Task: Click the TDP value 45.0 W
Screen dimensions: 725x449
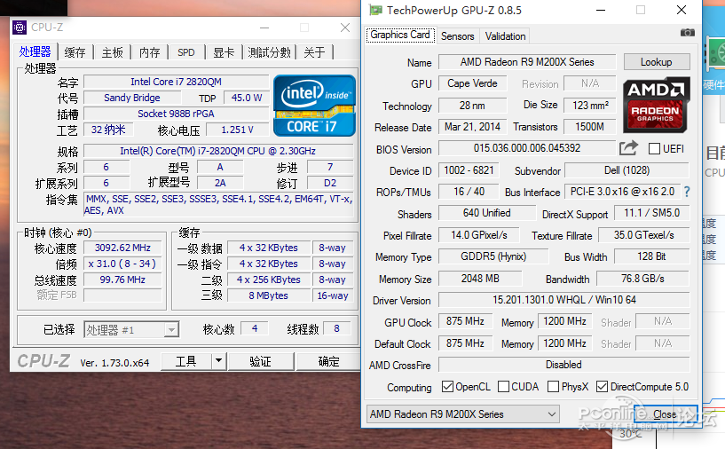Action: 247,98
